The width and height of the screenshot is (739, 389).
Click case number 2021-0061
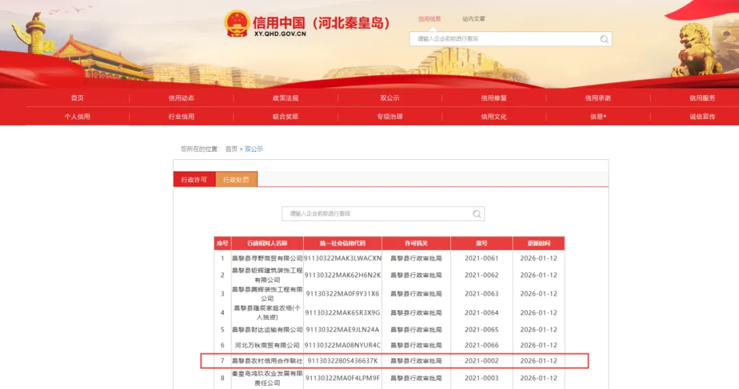[x=482, y=258]
